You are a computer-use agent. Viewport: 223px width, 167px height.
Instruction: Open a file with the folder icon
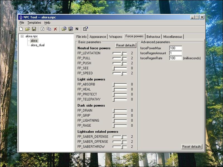pyautogui.click(x=28, y=29)
